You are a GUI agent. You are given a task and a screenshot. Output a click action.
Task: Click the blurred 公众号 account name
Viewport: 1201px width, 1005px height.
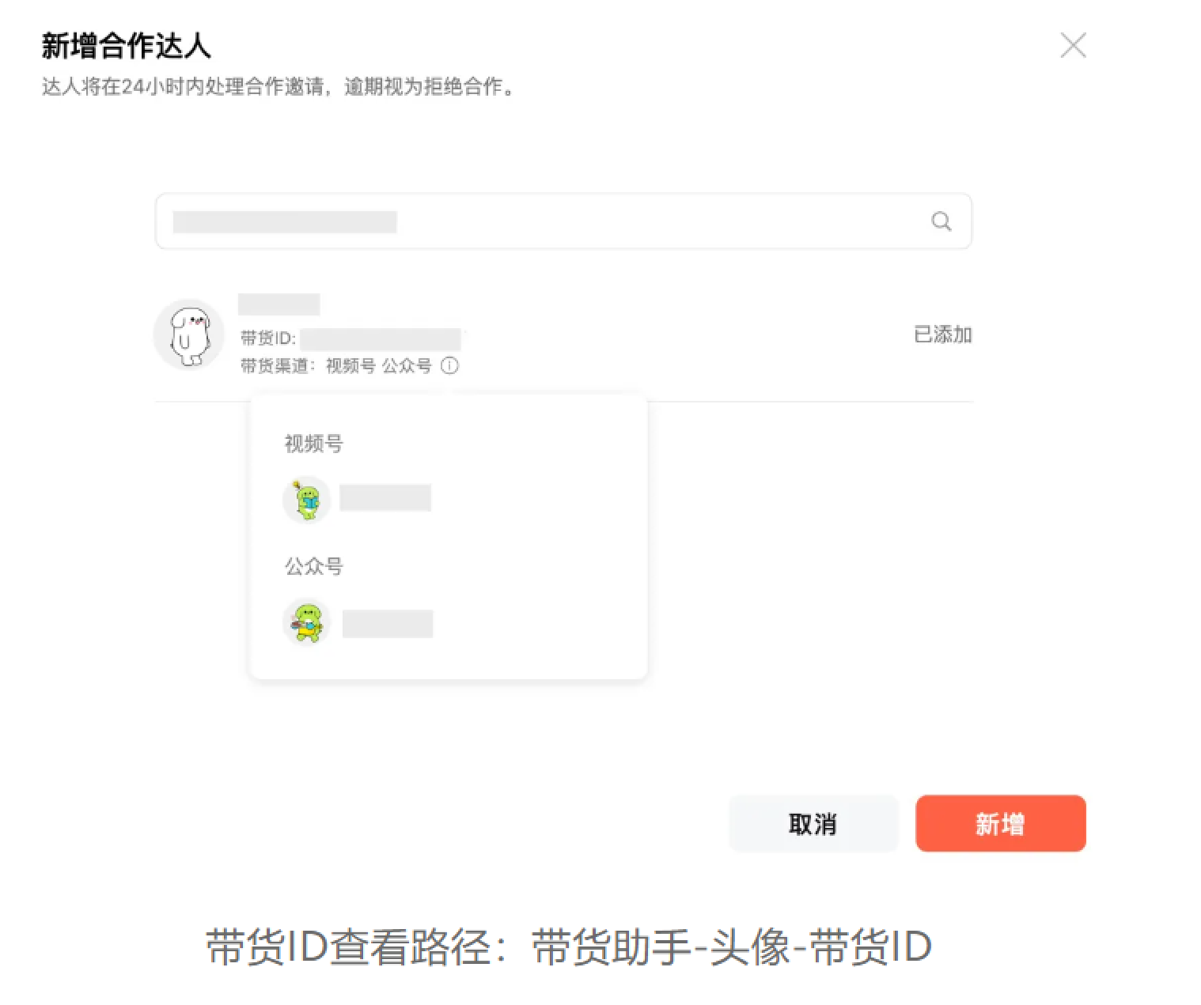(x=388, y=624)
